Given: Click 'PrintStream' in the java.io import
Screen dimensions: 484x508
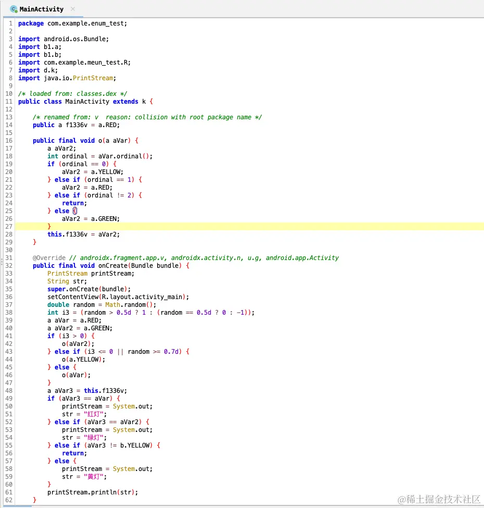Looking at the screenshot, I should [x=93, y=78].
